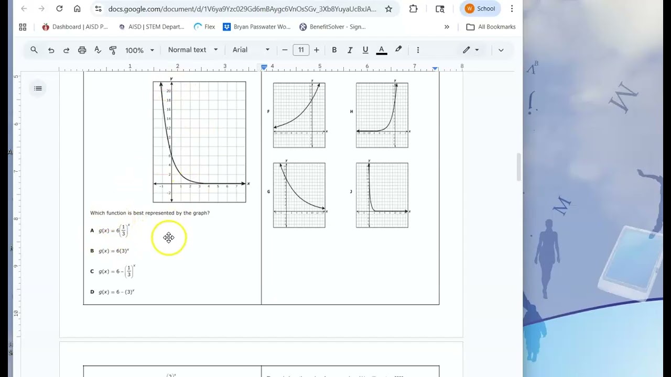Screen dimensions: 671x377
Task: Show hidden bookmarks with the double chevron
Action: click(x=447, y=27)
